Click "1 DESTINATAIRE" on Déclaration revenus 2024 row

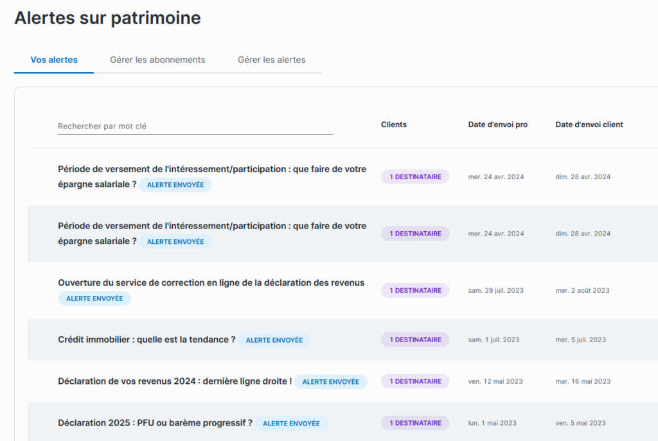415,381
